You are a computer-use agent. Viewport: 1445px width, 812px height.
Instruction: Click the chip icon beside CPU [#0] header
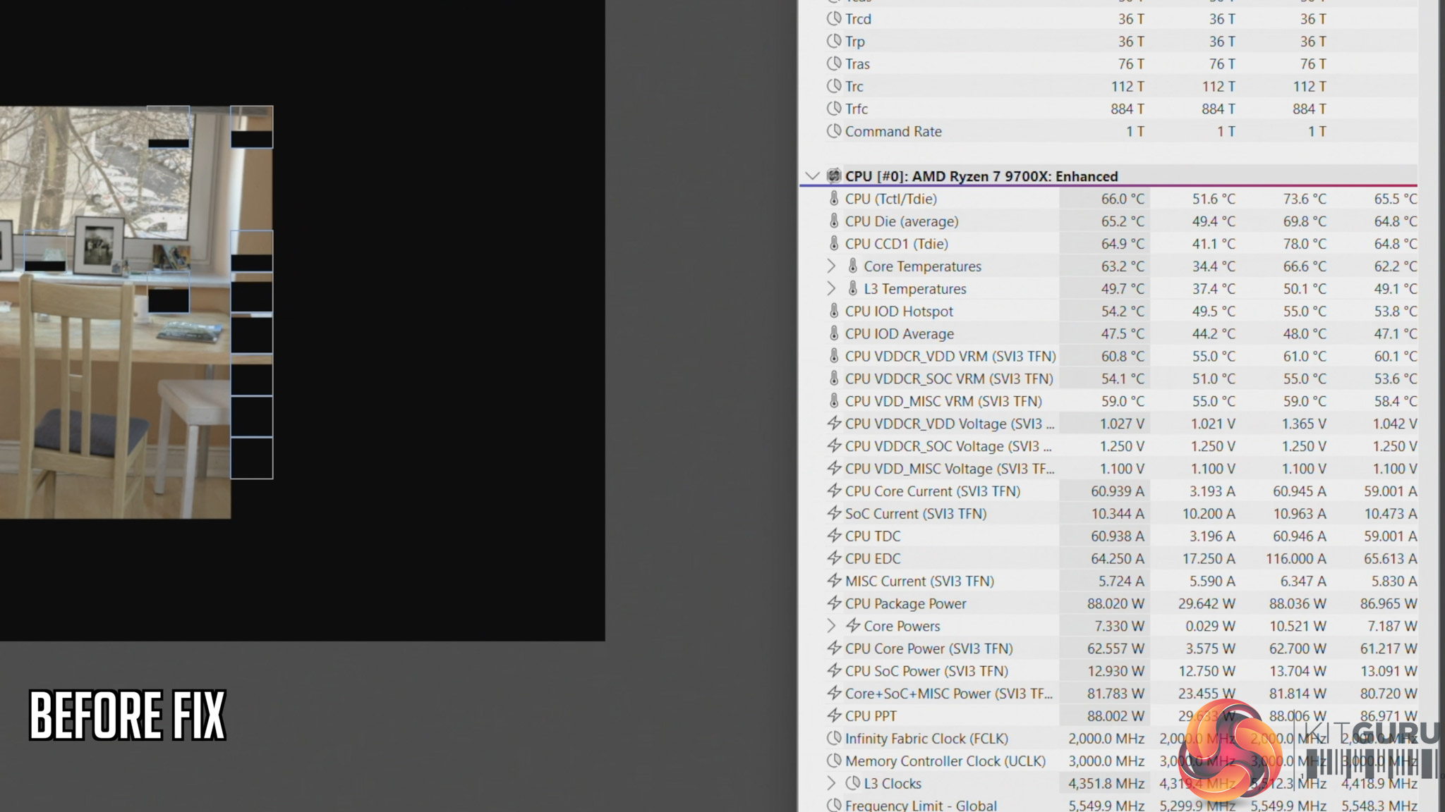pos(834,176)
